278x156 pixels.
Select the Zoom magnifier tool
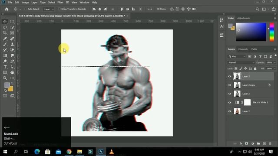click(5, 78)
